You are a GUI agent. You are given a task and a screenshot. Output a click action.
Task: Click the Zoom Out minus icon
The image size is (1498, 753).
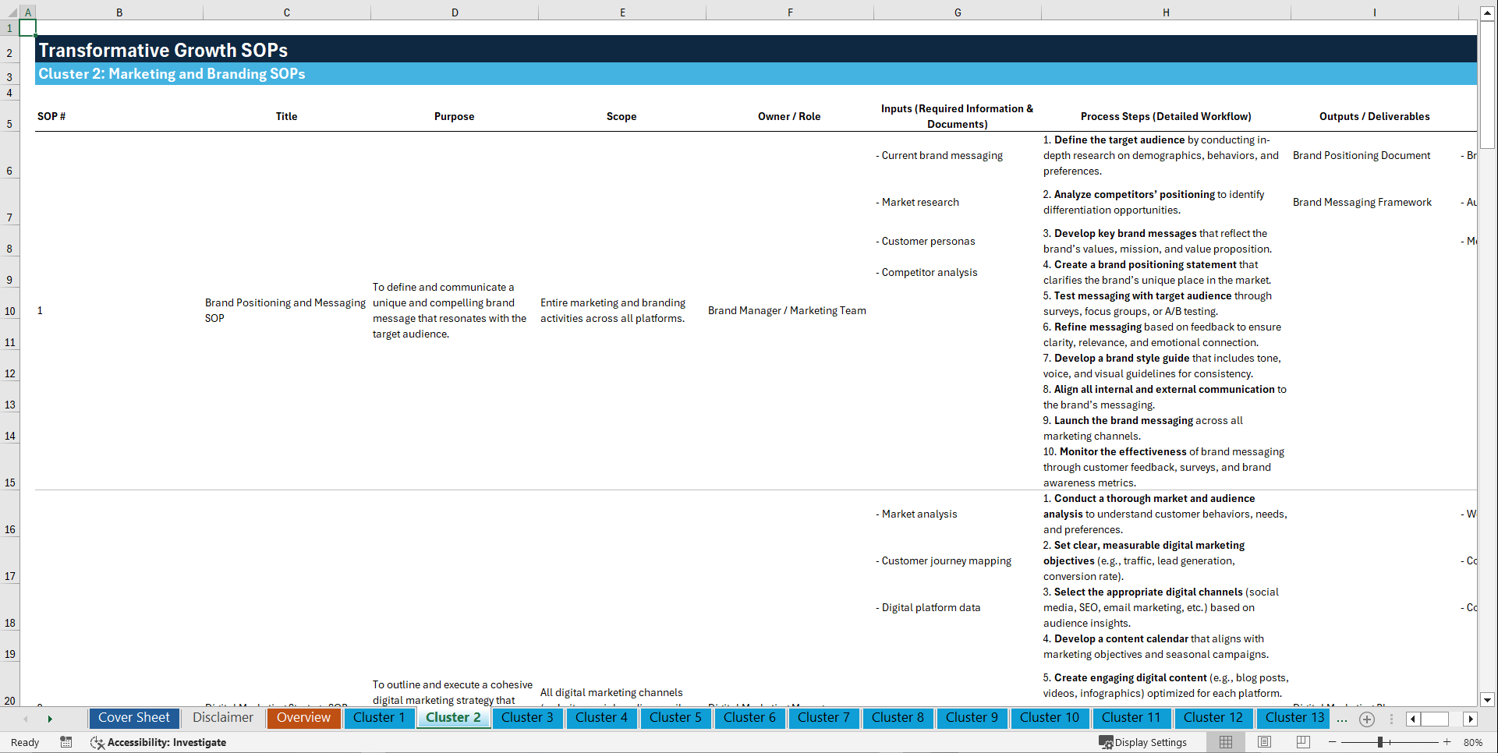tap(1333, 742)
